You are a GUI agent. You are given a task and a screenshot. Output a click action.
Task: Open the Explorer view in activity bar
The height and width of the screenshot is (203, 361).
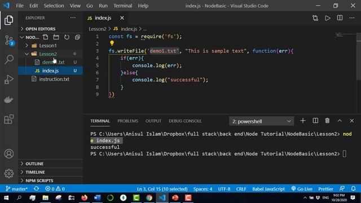9,20
